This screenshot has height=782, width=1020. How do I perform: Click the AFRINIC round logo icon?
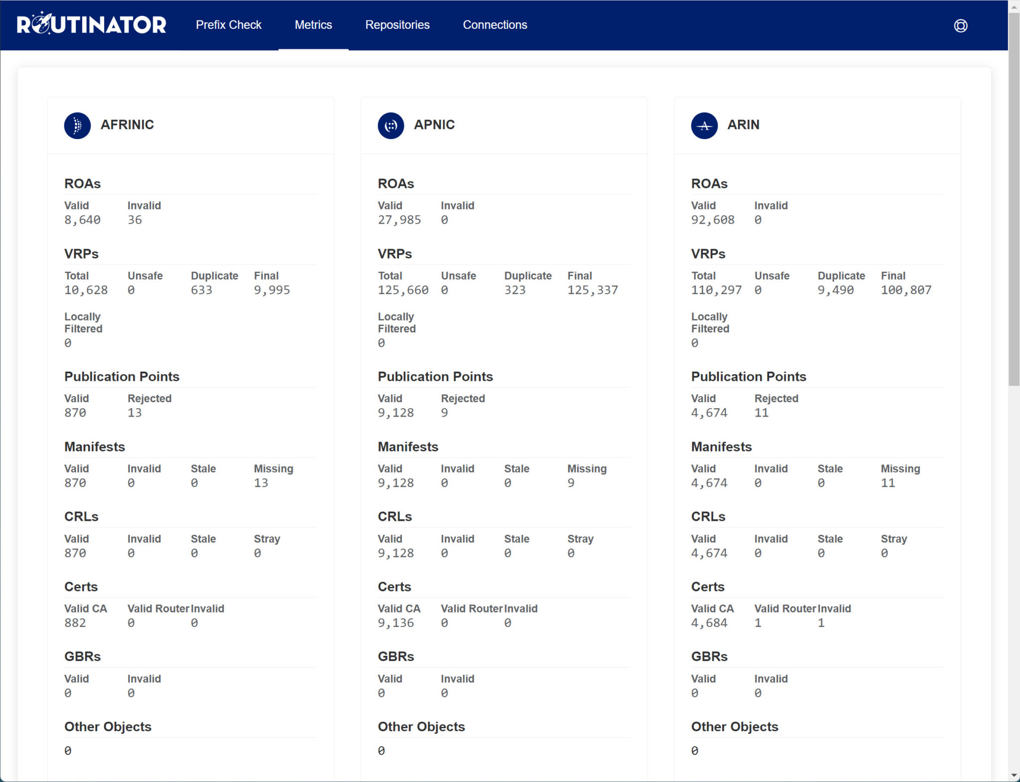click(77, 125)
